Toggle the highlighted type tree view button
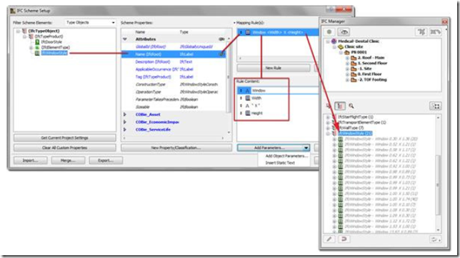Viewport: 460px width, 258px height. coord(340,106)
